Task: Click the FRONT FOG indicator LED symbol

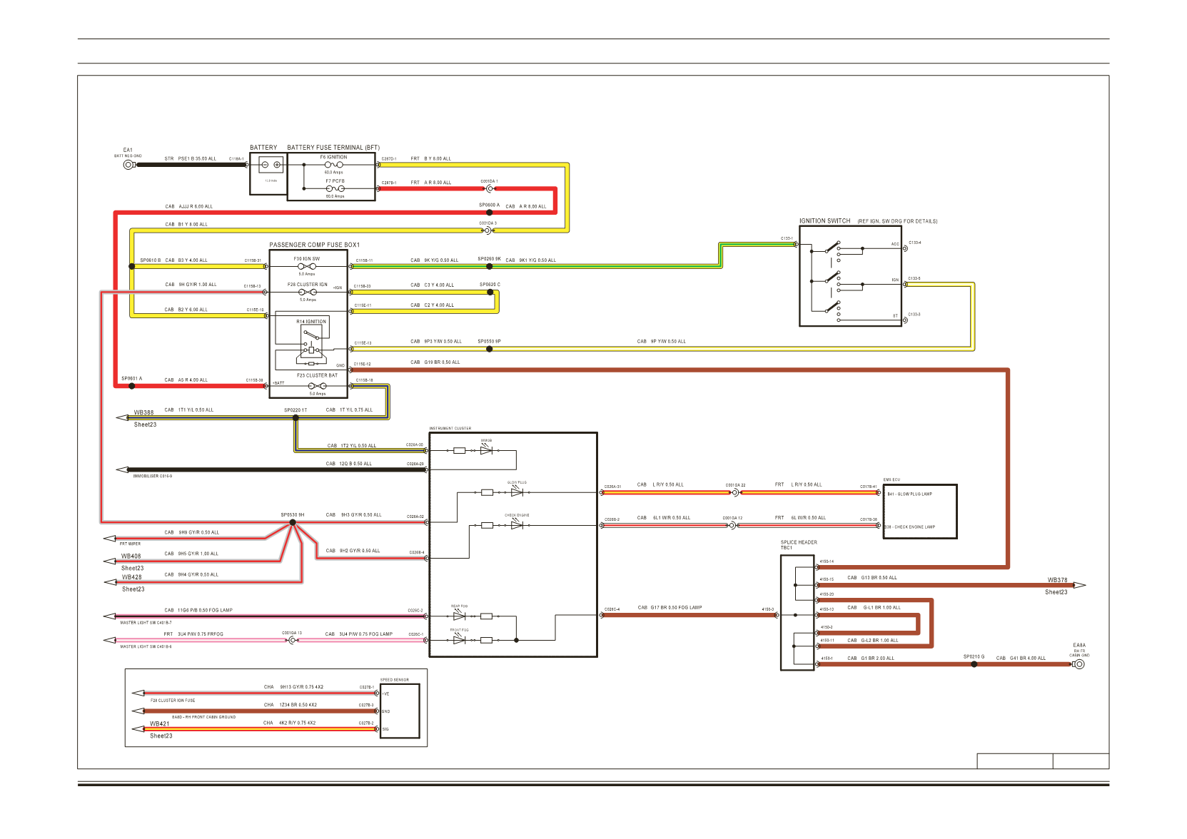Action: 459,640
